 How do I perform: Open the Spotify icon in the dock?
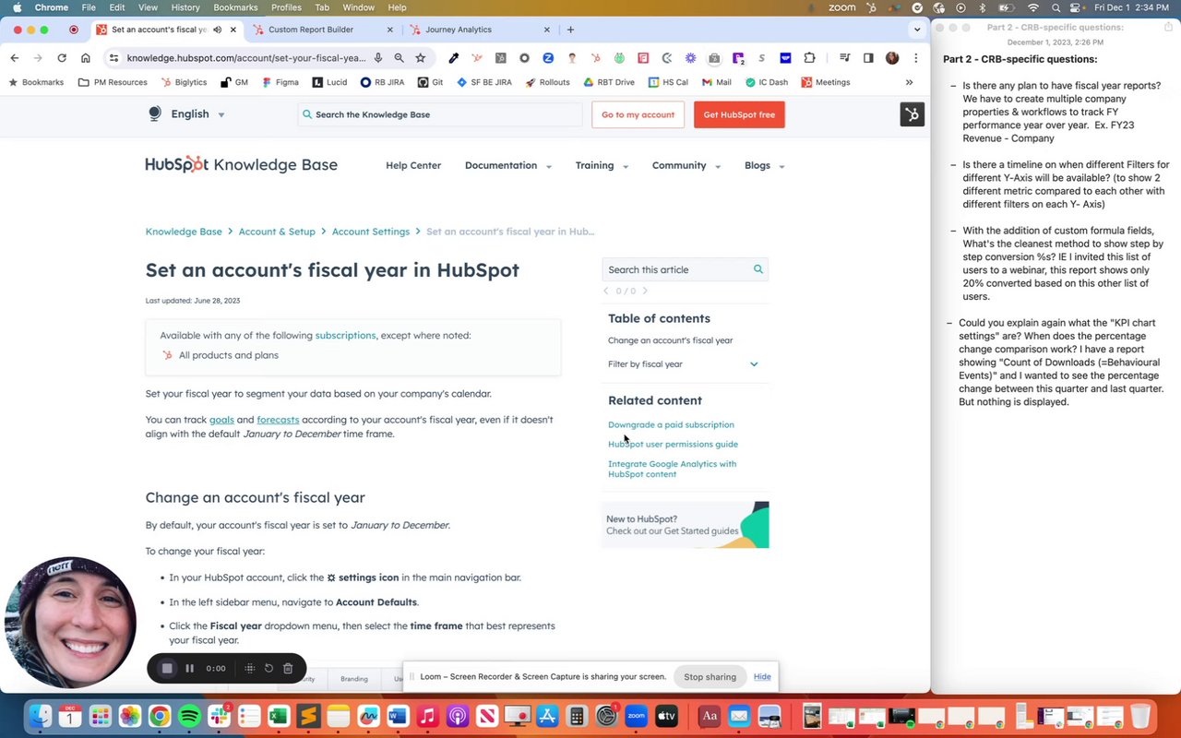tap(189, 716)
